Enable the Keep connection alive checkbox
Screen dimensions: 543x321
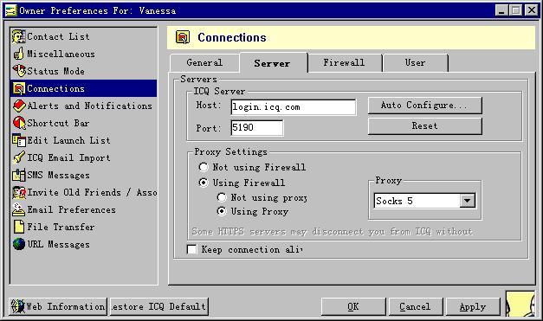[x=191, y=249]
